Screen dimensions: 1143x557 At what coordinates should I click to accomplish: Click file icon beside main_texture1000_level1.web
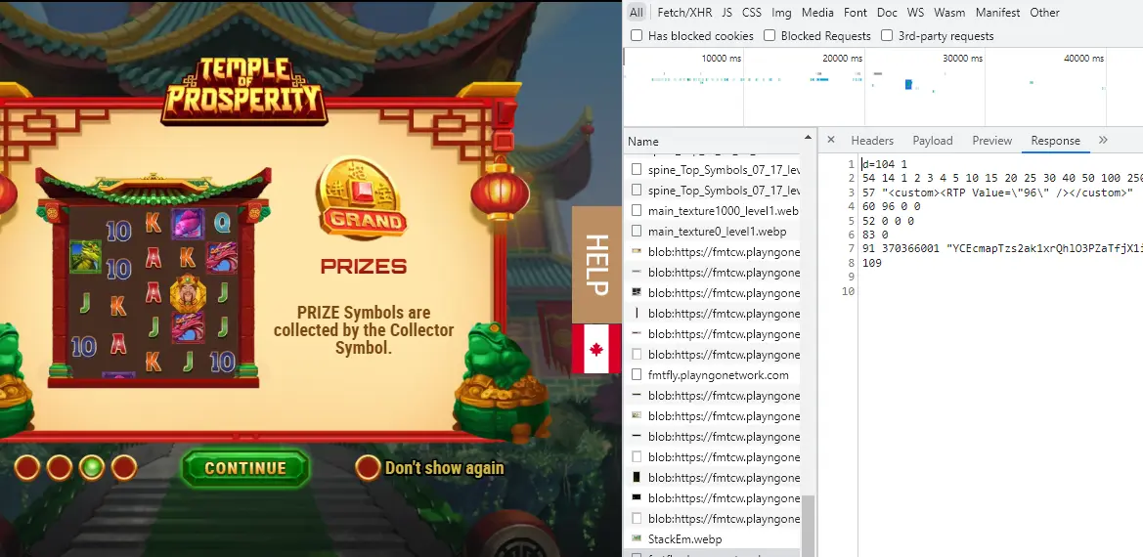[637, 210]
